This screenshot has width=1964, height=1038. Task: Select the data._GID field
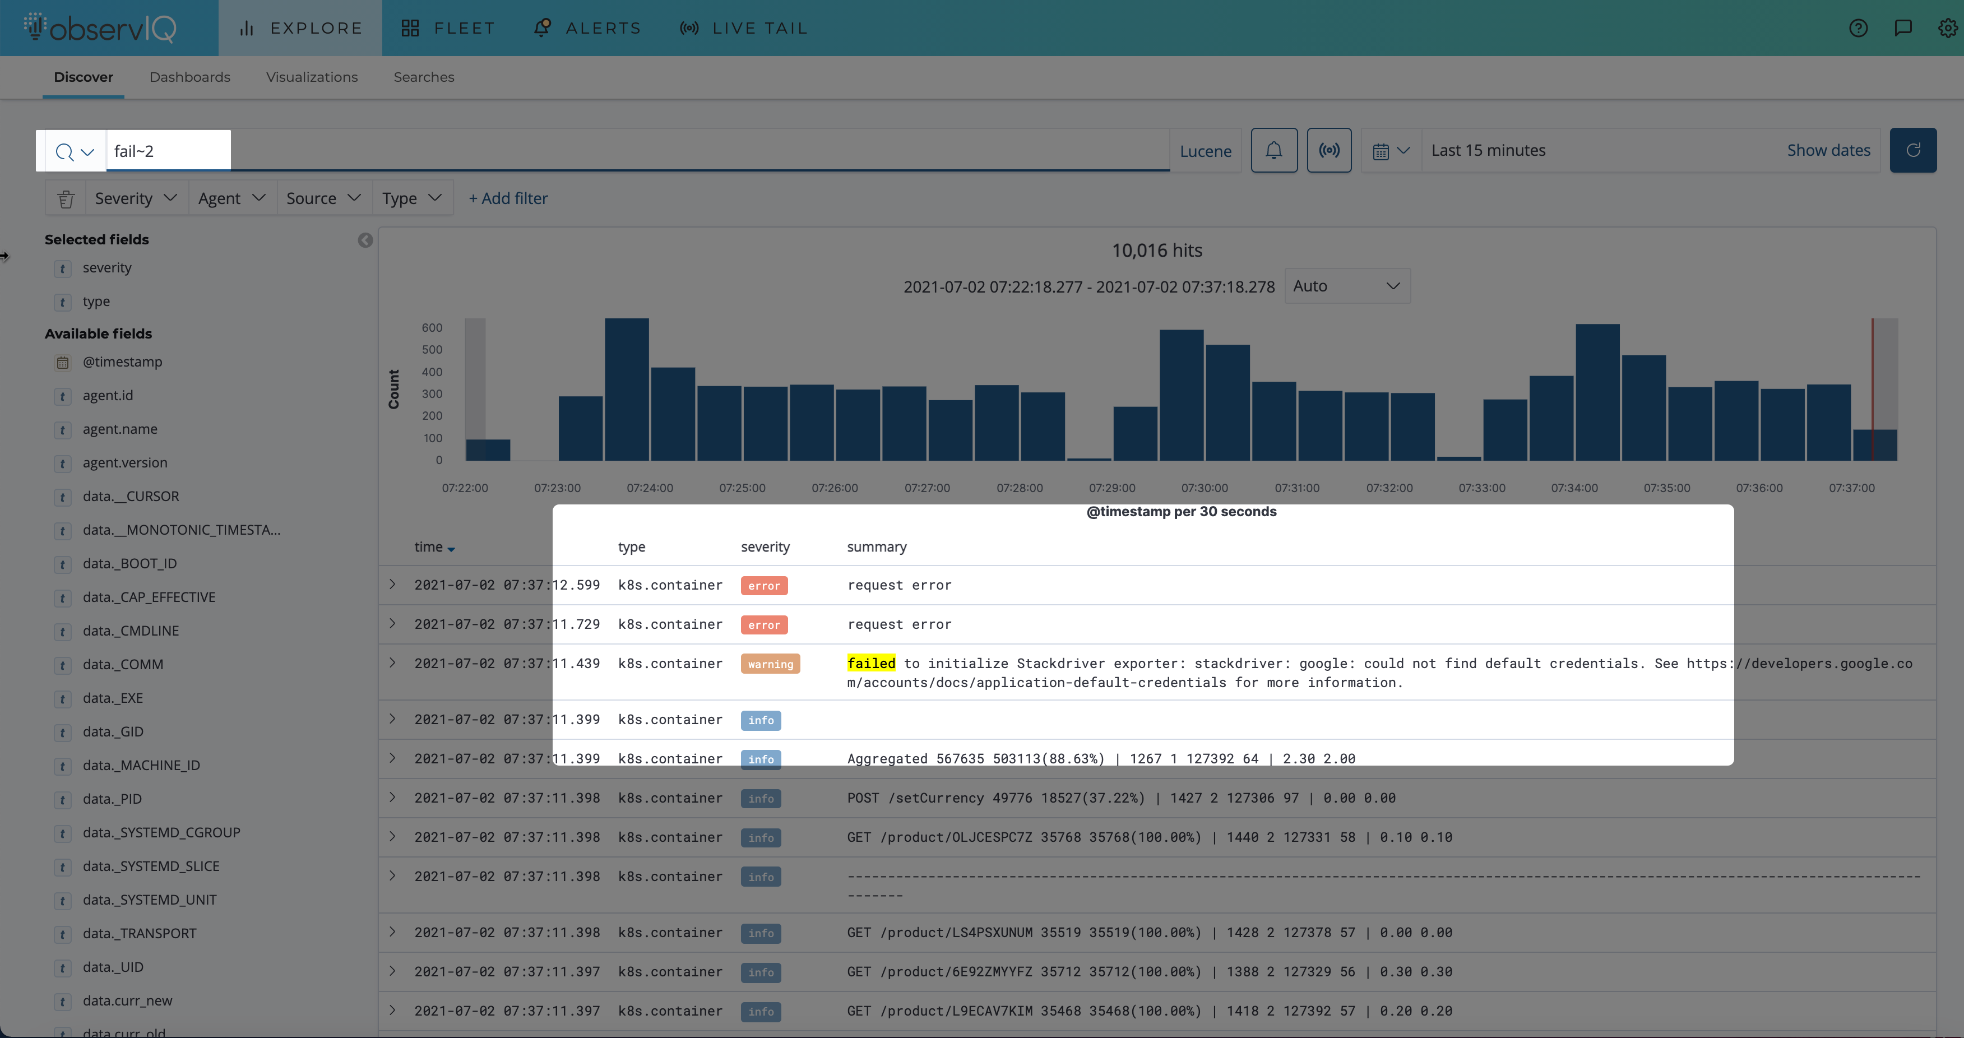pyautogui.click(x=113, y=731)
